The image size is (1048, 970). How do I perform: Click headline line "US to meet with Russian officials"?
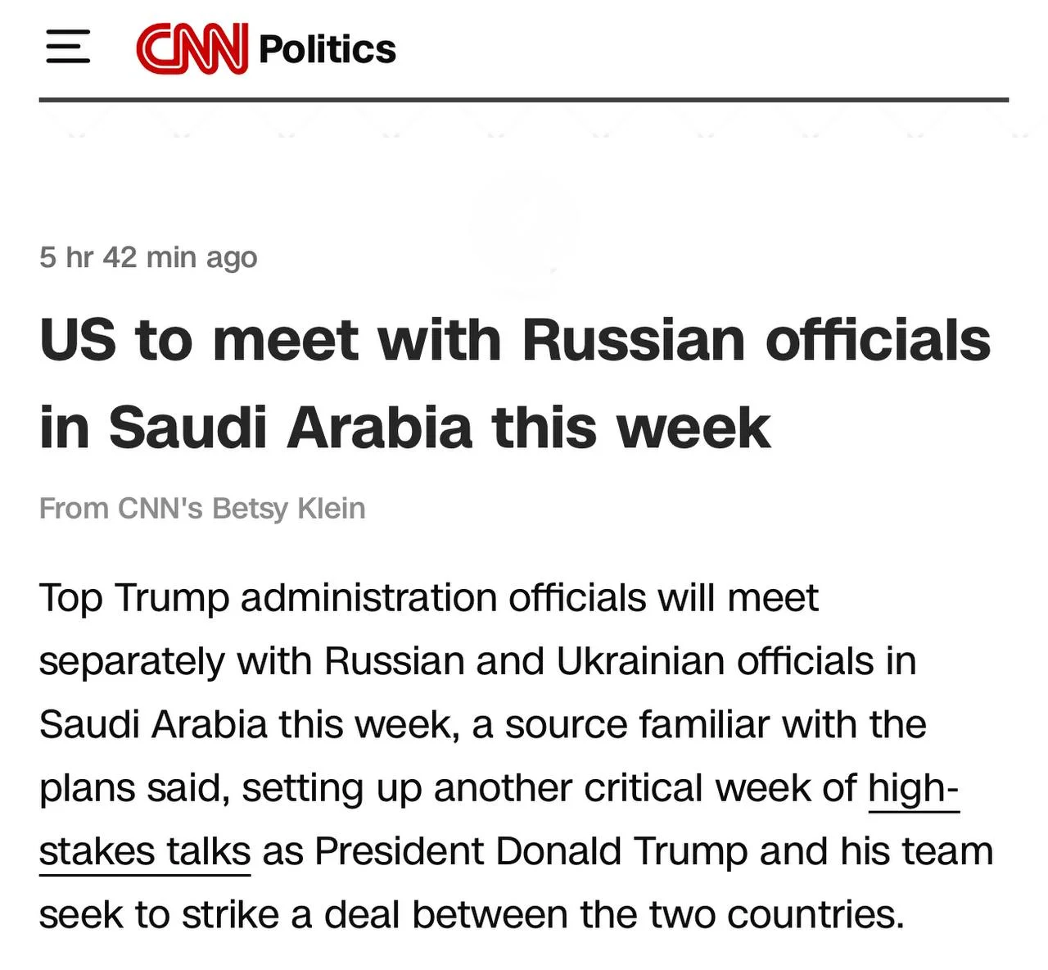pyautogui.click(x=515, y=339)
